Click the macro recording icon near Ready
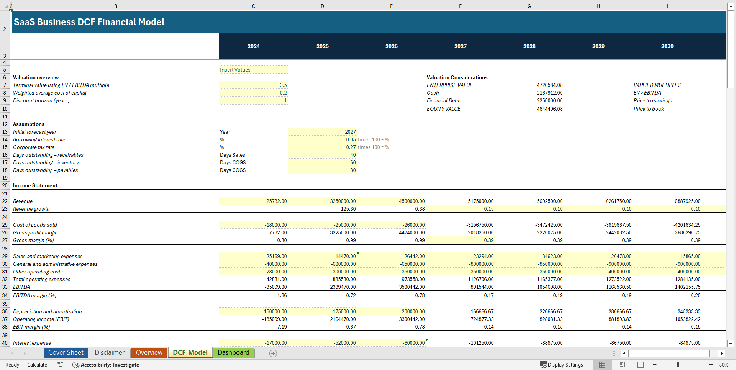The height and width of the screenshot is (370, 736). 60,365
